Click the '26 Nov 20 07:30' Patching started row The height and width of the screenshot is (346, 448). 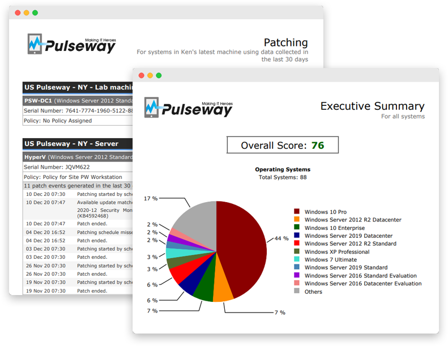79,266
